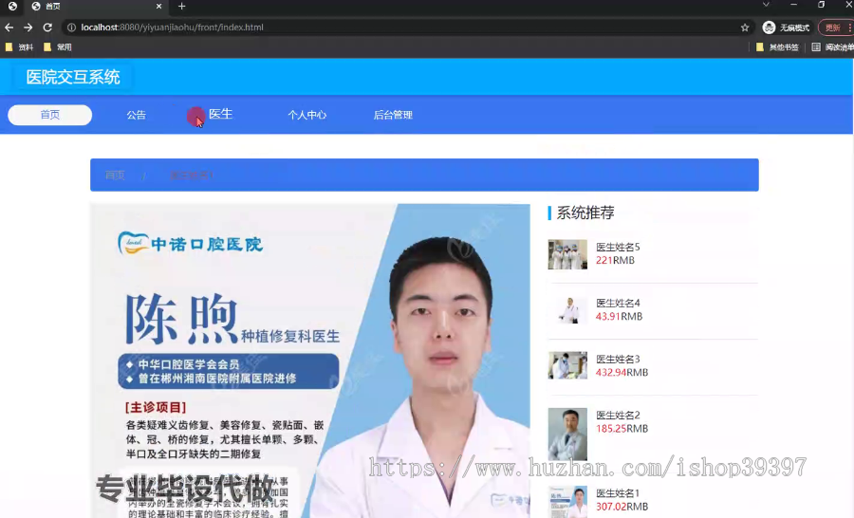Click the 医生姓名1 title text
Screen dimensions: 854x518
coord(618,493)
